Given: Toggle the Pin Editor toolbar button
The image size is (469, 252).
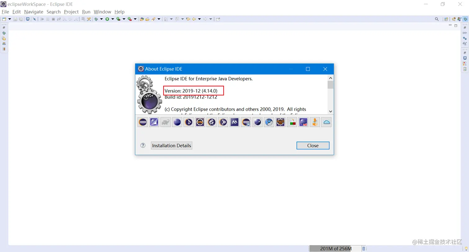Looking at the screenshot, I should (218, 19).
